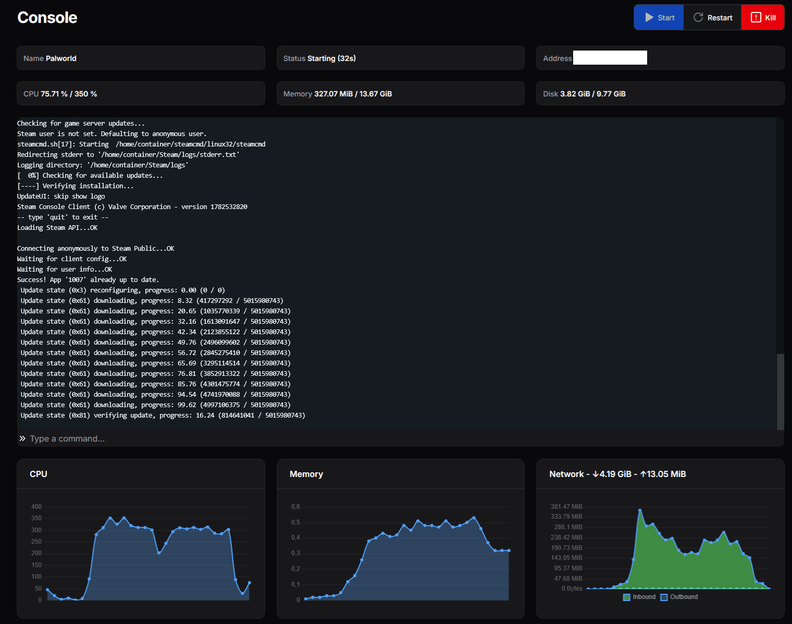The image size is (792, 624).
Task: Click the circular arrow Restart icon
Action: tap(698, 18)
